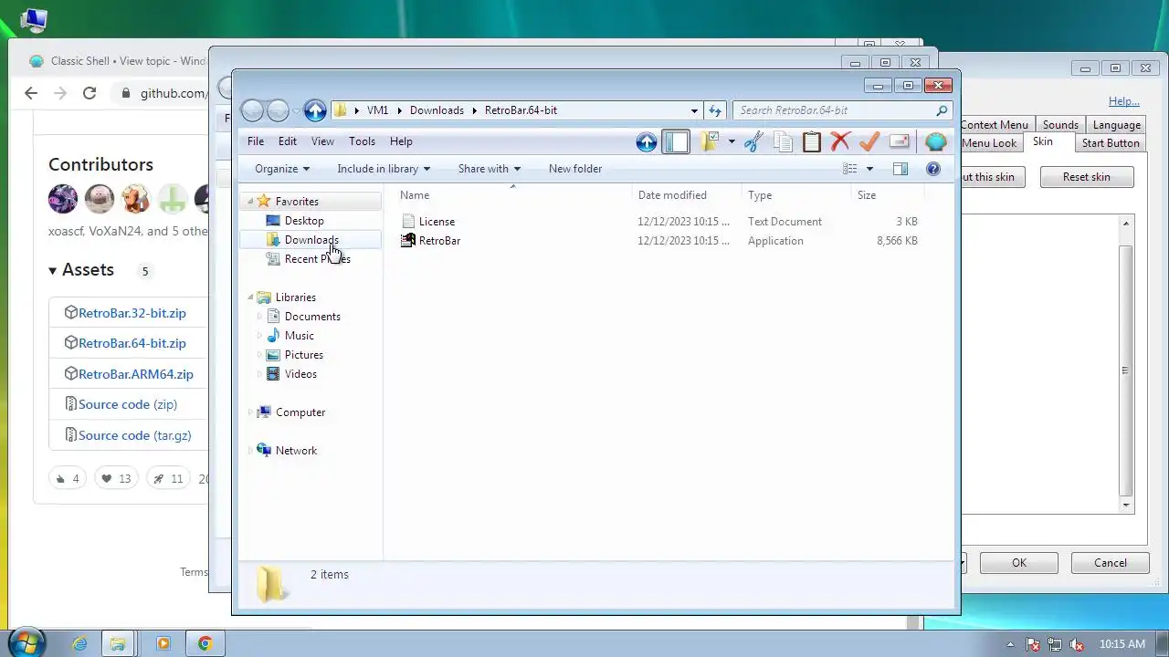Open the address bar history dropdown
This screenshot has height=657, width=1169.
(x=694, y=110)
